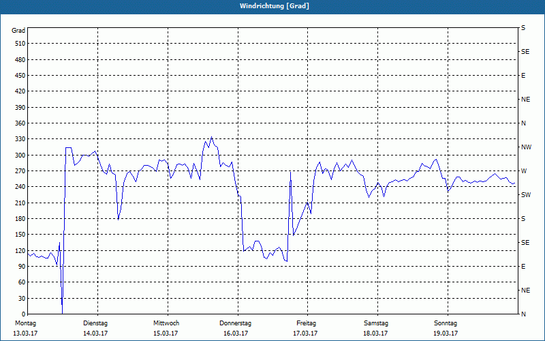Click the 30 y-axis value
This screenshot has width=545, height=341.
point(22,298)
